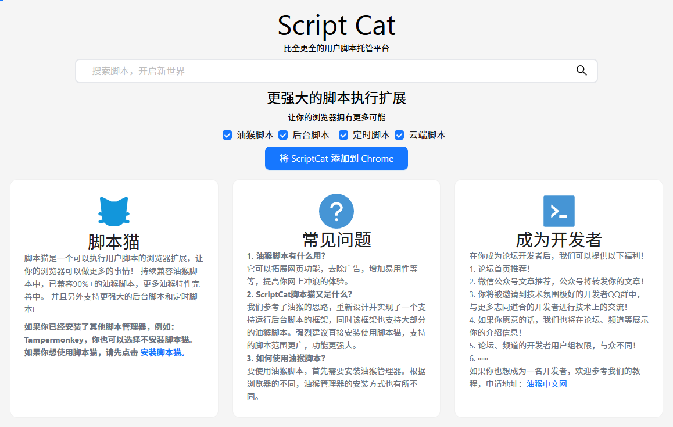Image resolution: width=673 pixels, height=427 pixels.
Task: Uncheck the 后台脚本 checkbox
Action: pyautogui.click(x=283, y=136)
